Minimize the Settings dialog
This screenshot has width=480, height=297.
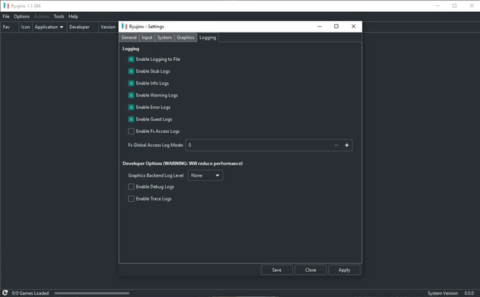click(x=320, y=26)
